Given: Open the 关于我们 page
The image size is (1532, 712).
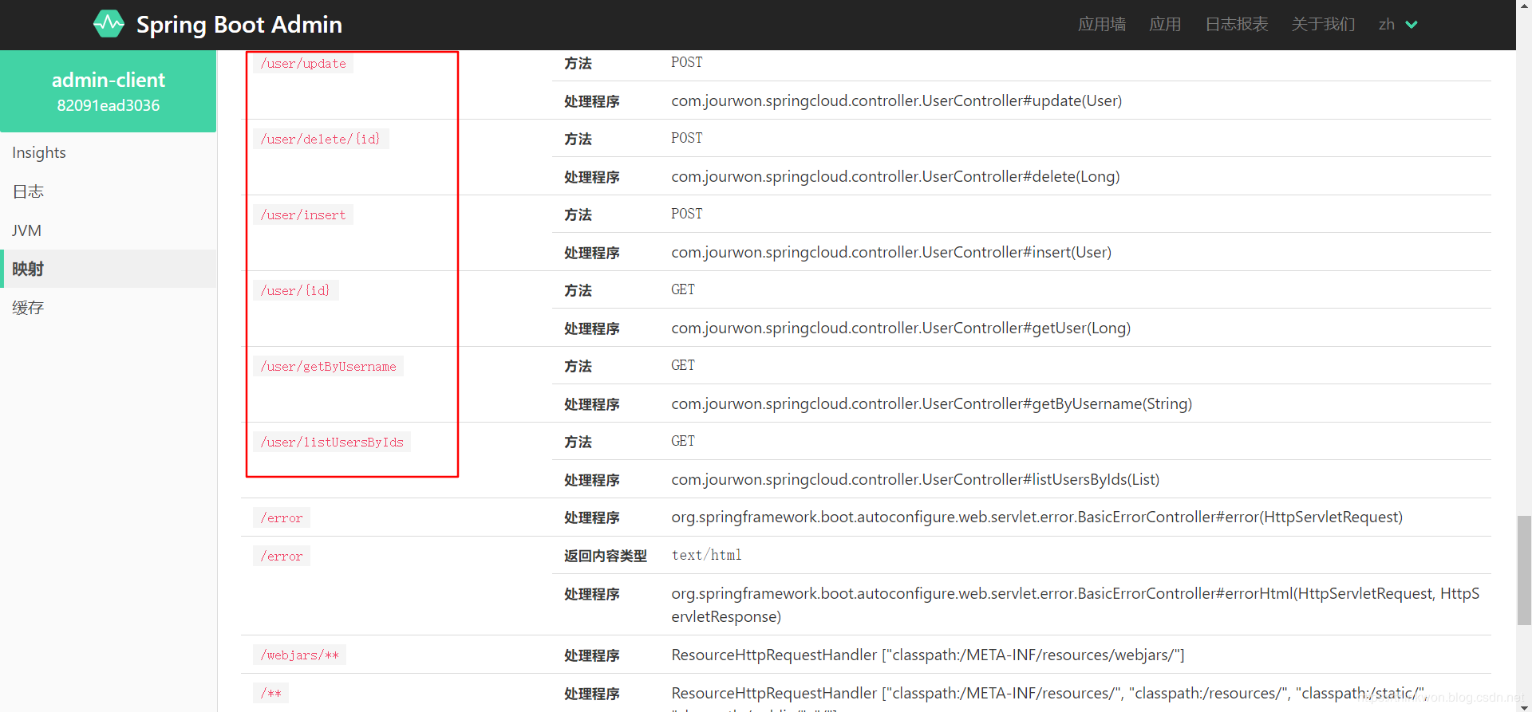Looking at the screenshot, I should [x=1323, y=25].
